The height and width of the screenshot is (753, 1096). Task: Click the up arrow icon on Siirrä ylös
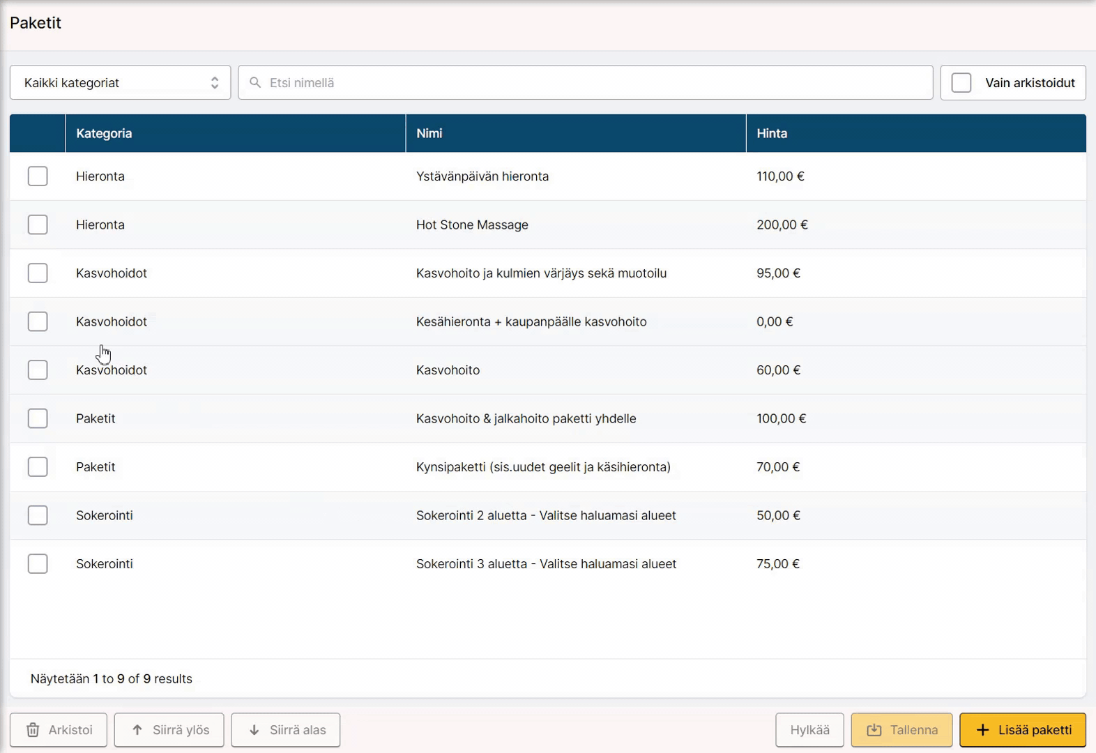[x=137, y=730]
